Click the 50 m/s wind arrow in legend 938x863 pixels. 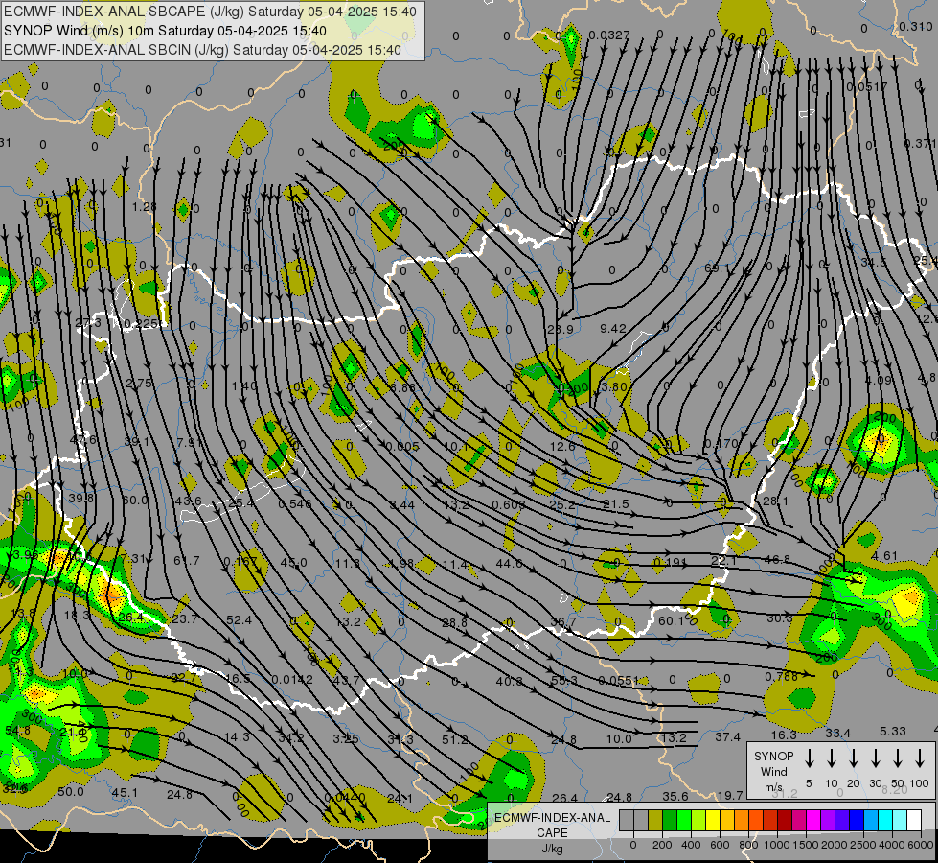[x=898, y=758]
